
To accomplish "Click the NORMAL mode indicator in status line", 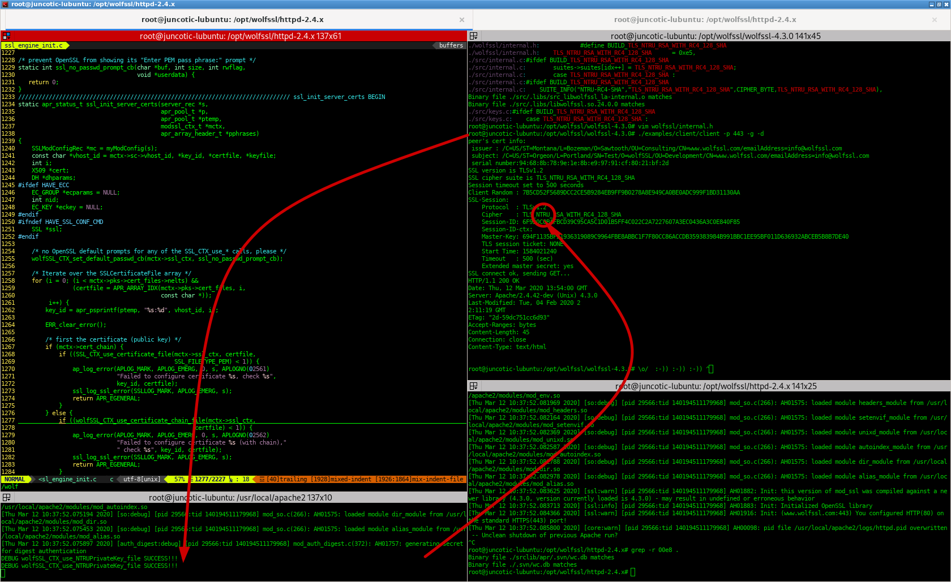I will coord(15,479).
